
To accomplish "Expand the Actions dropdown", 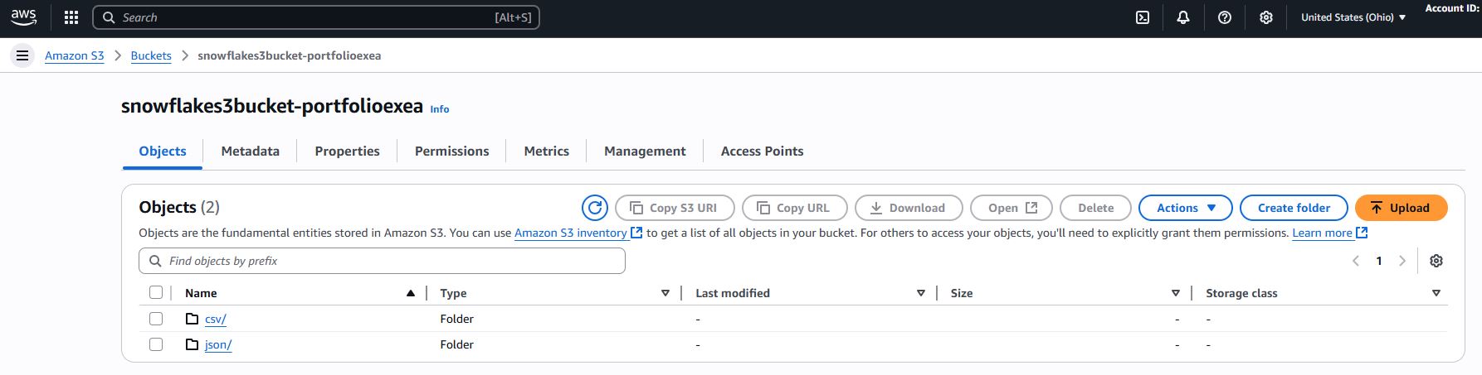I will pos(1186,208).
